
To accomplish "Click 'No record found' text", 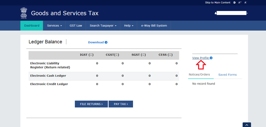I will (203, 84).
